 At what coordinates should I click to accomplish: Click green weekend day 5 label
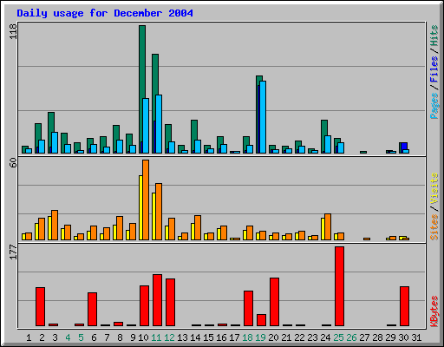[81, 337]
